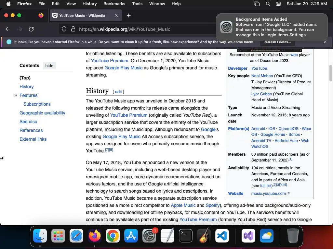Open the cloud app in the Dock
The height and width of the screenshot is (249, 333).
267,236
